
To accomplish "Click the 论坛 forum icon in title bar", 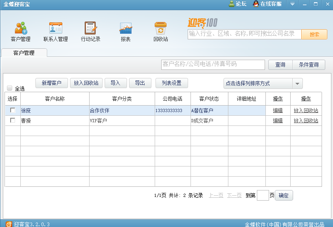I will (x=232, y=4).
